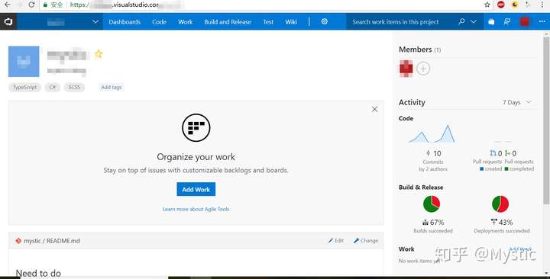Screen dimensions: 550x279
Task: Open the Dashboards menu
Action: pos(125,21)
